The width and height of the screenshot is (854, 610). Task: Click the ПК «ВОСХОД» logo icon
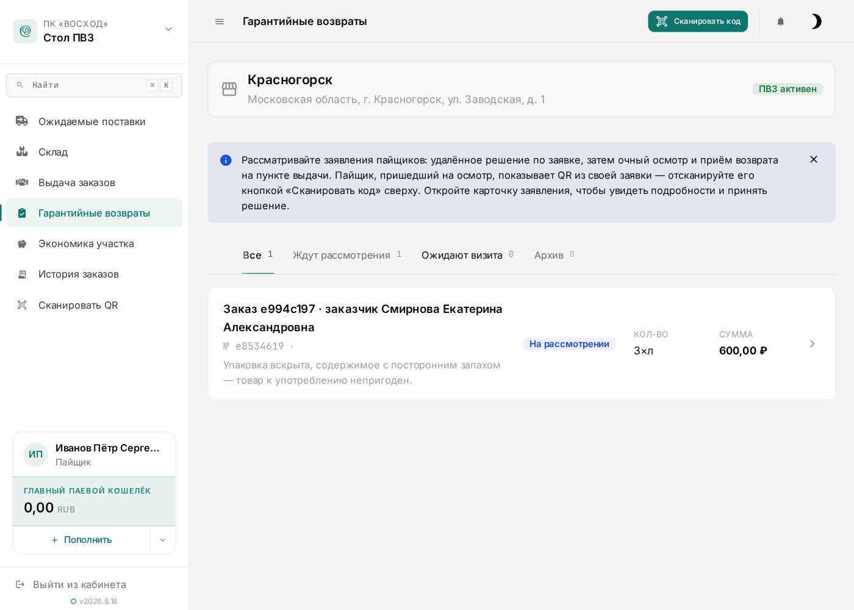point(25,31)
